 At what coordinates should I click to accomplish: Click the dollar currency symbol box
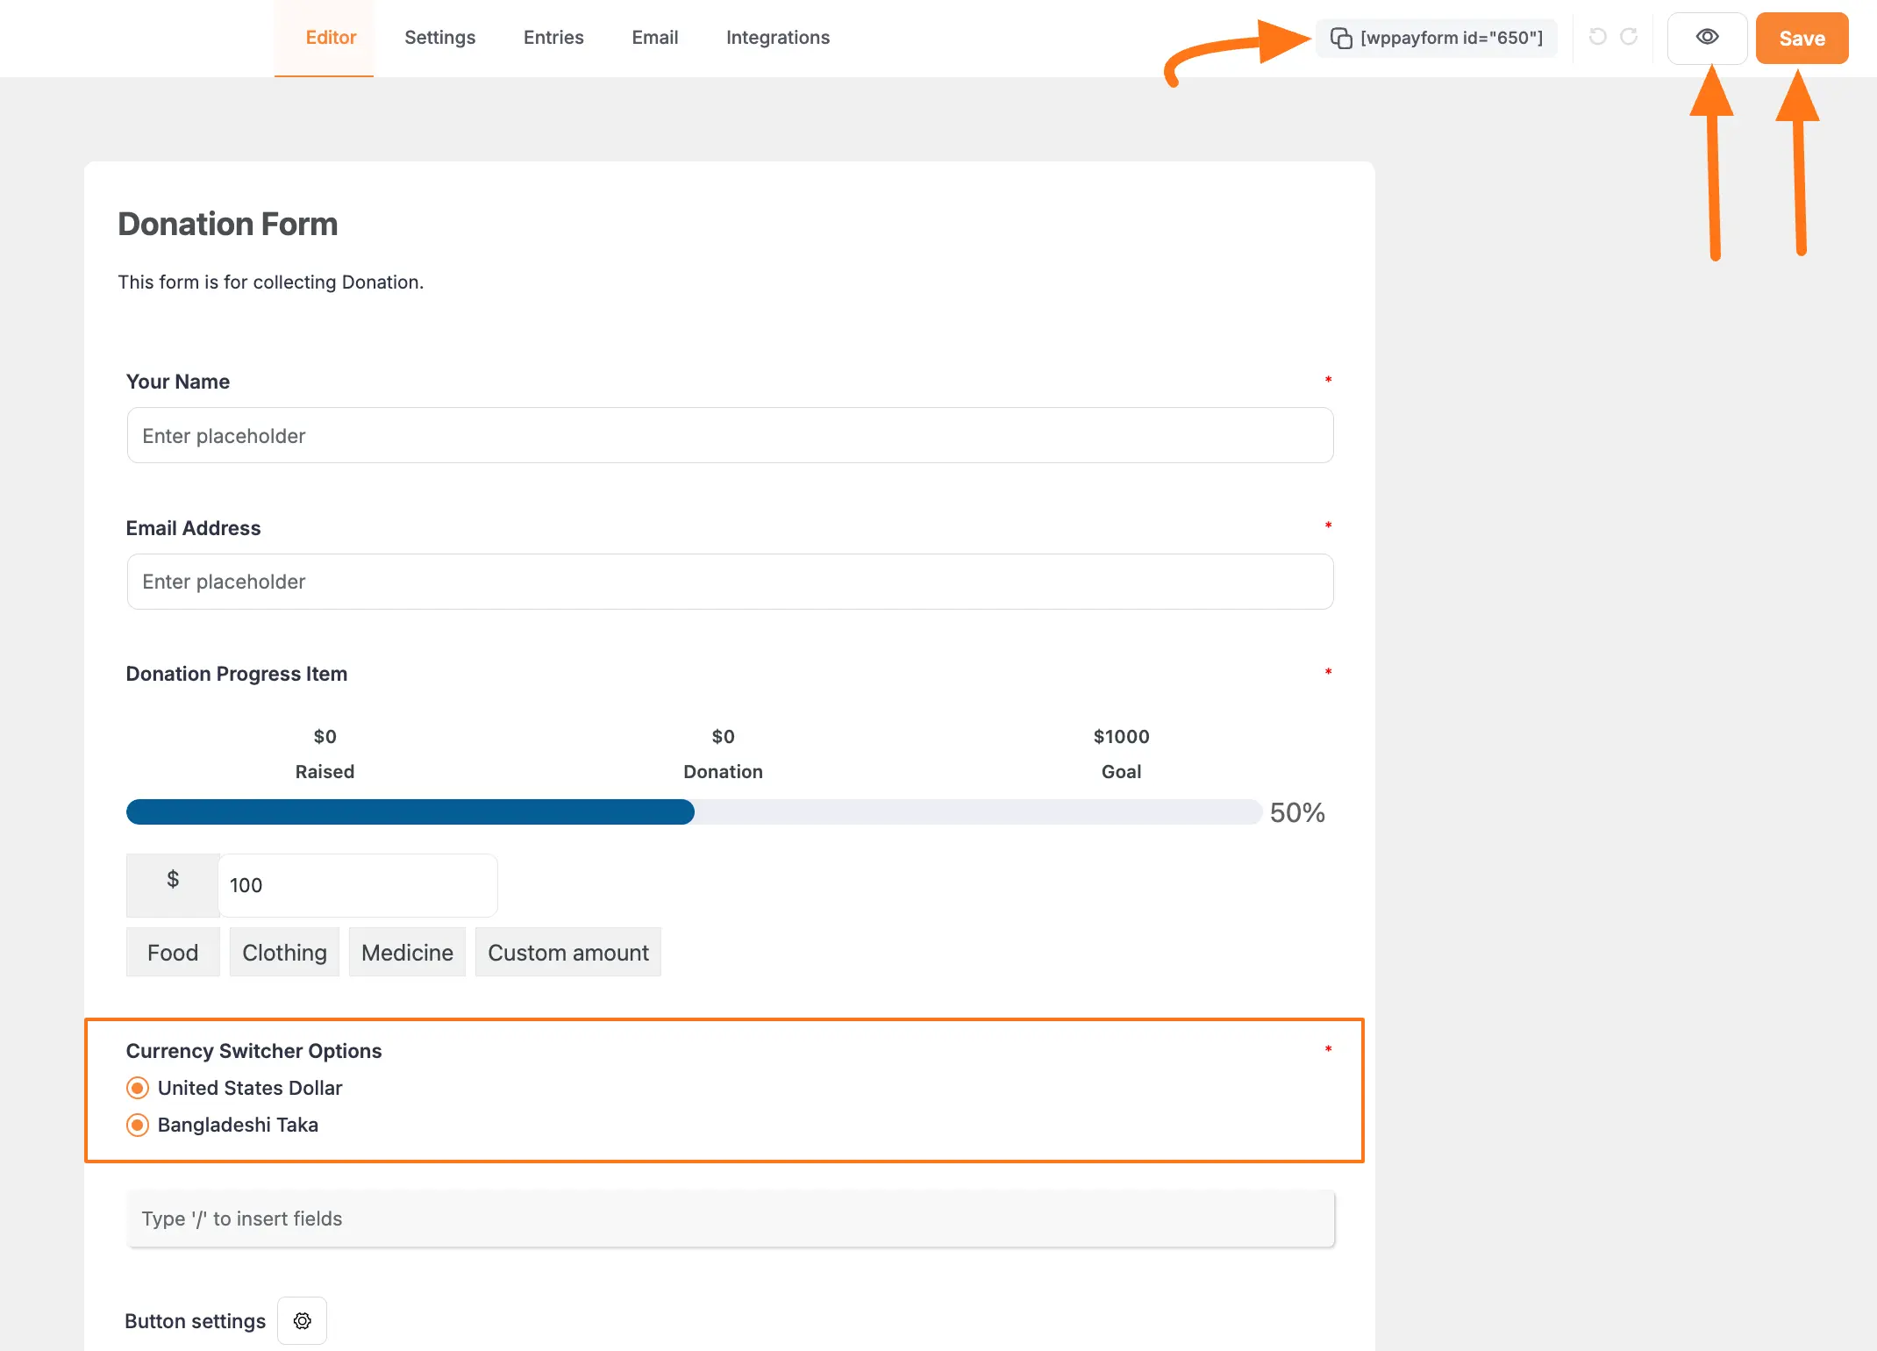pyautogui.click(x=173, y=883)
